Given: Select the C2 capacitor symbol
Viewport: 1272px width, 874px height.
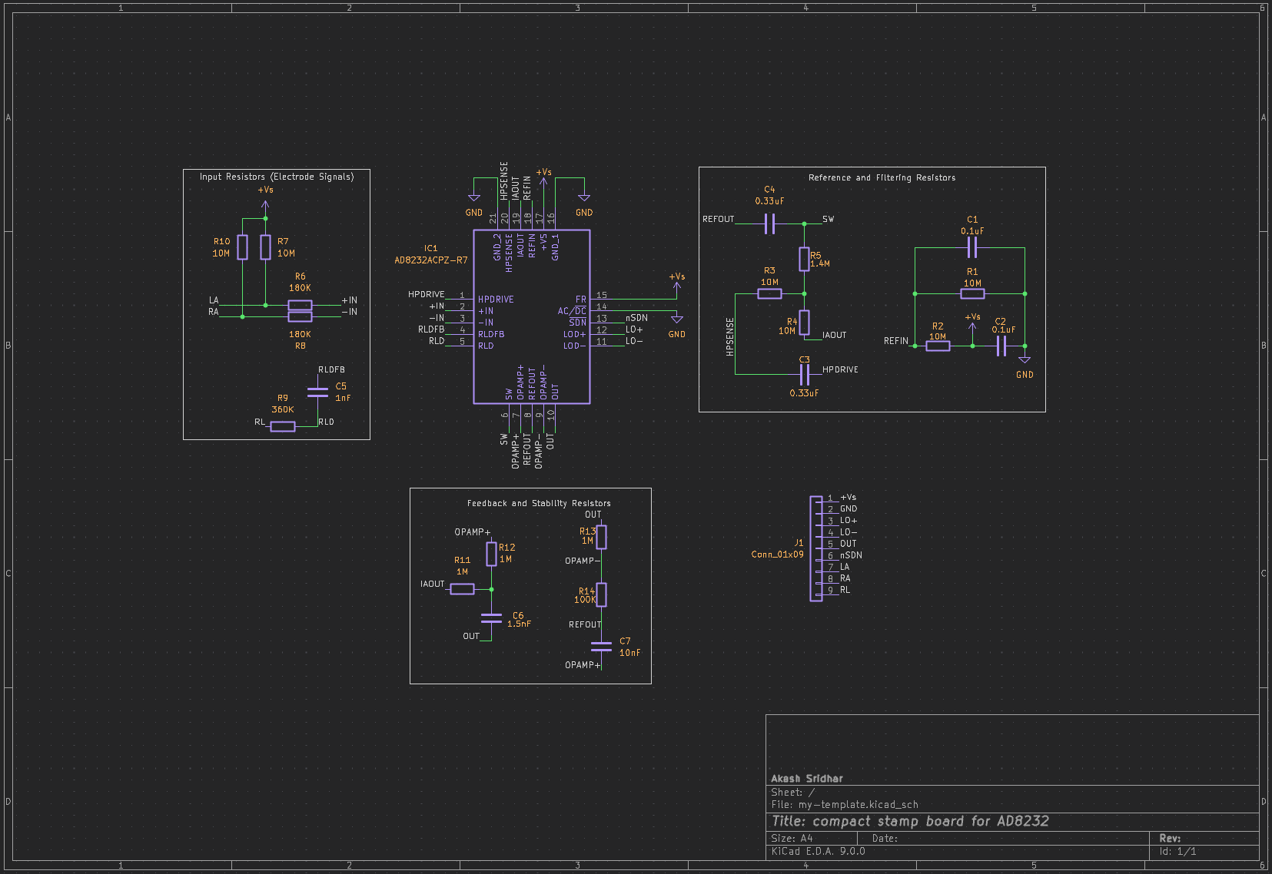Looking at the screenshot, I should click(x=1001, y=346).
